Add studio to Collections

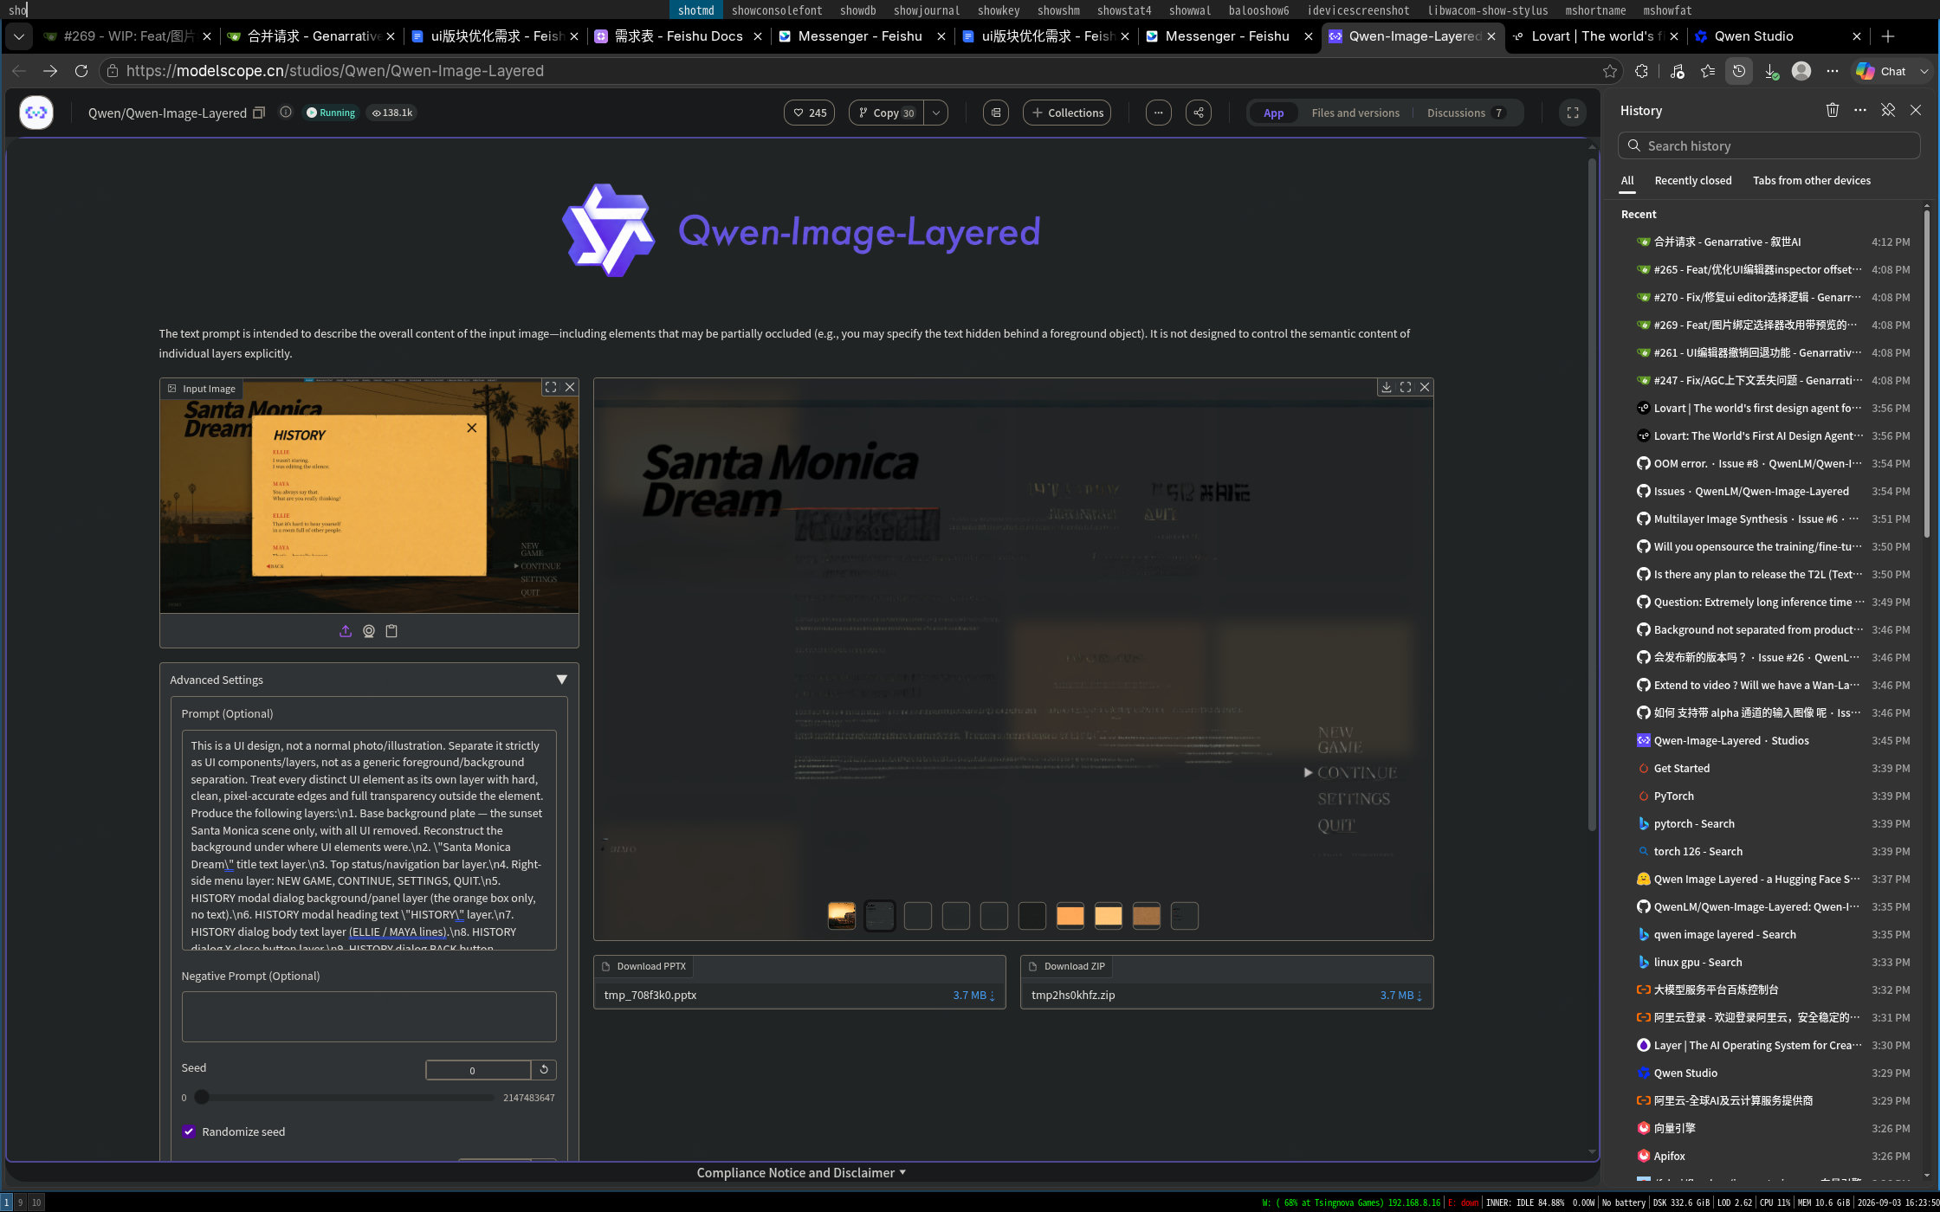[1067, 113]
